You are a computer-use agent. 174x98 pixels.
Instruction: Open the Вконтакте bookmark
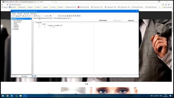13,7
